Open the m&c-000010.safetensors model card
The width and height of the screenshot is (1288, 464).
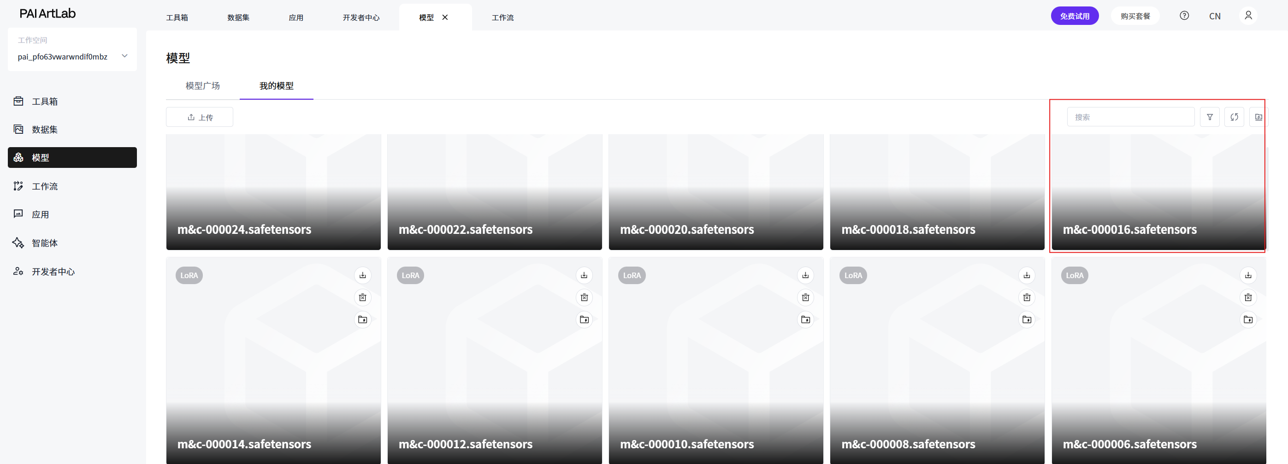pos(716,361)
